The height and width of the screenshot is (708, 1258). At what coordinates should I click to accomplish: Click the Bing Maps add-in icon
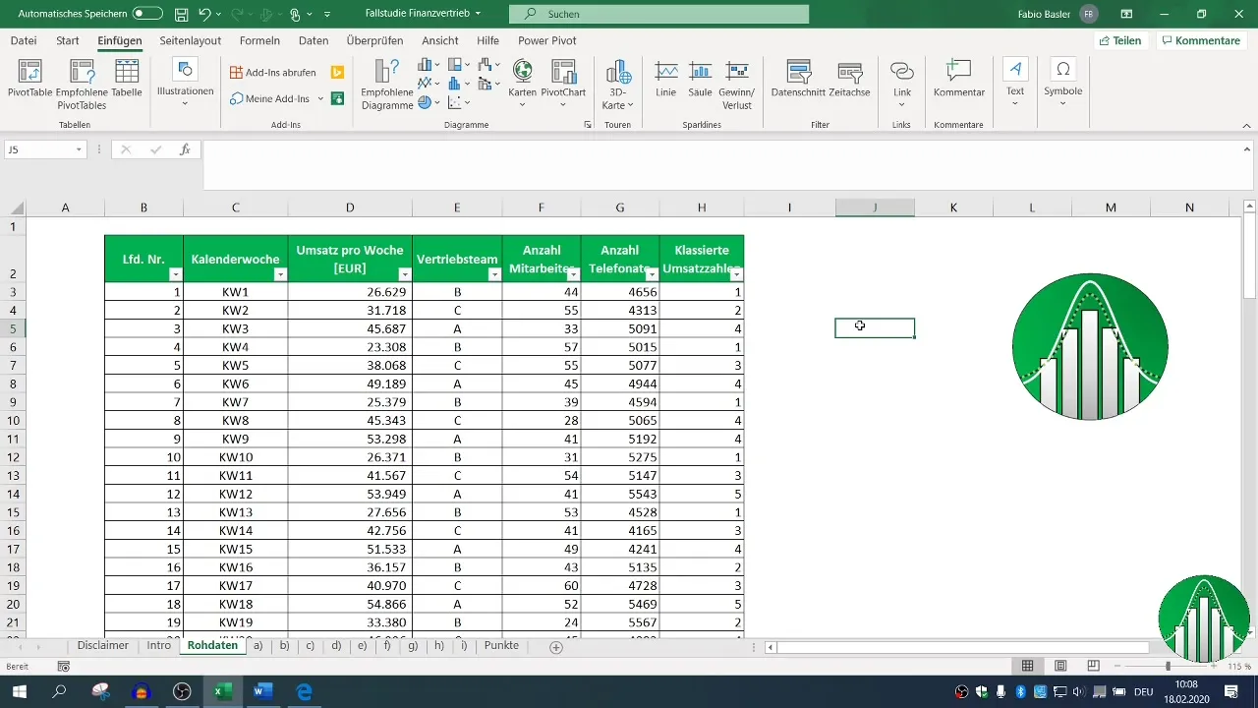click(x=337, y=73)
